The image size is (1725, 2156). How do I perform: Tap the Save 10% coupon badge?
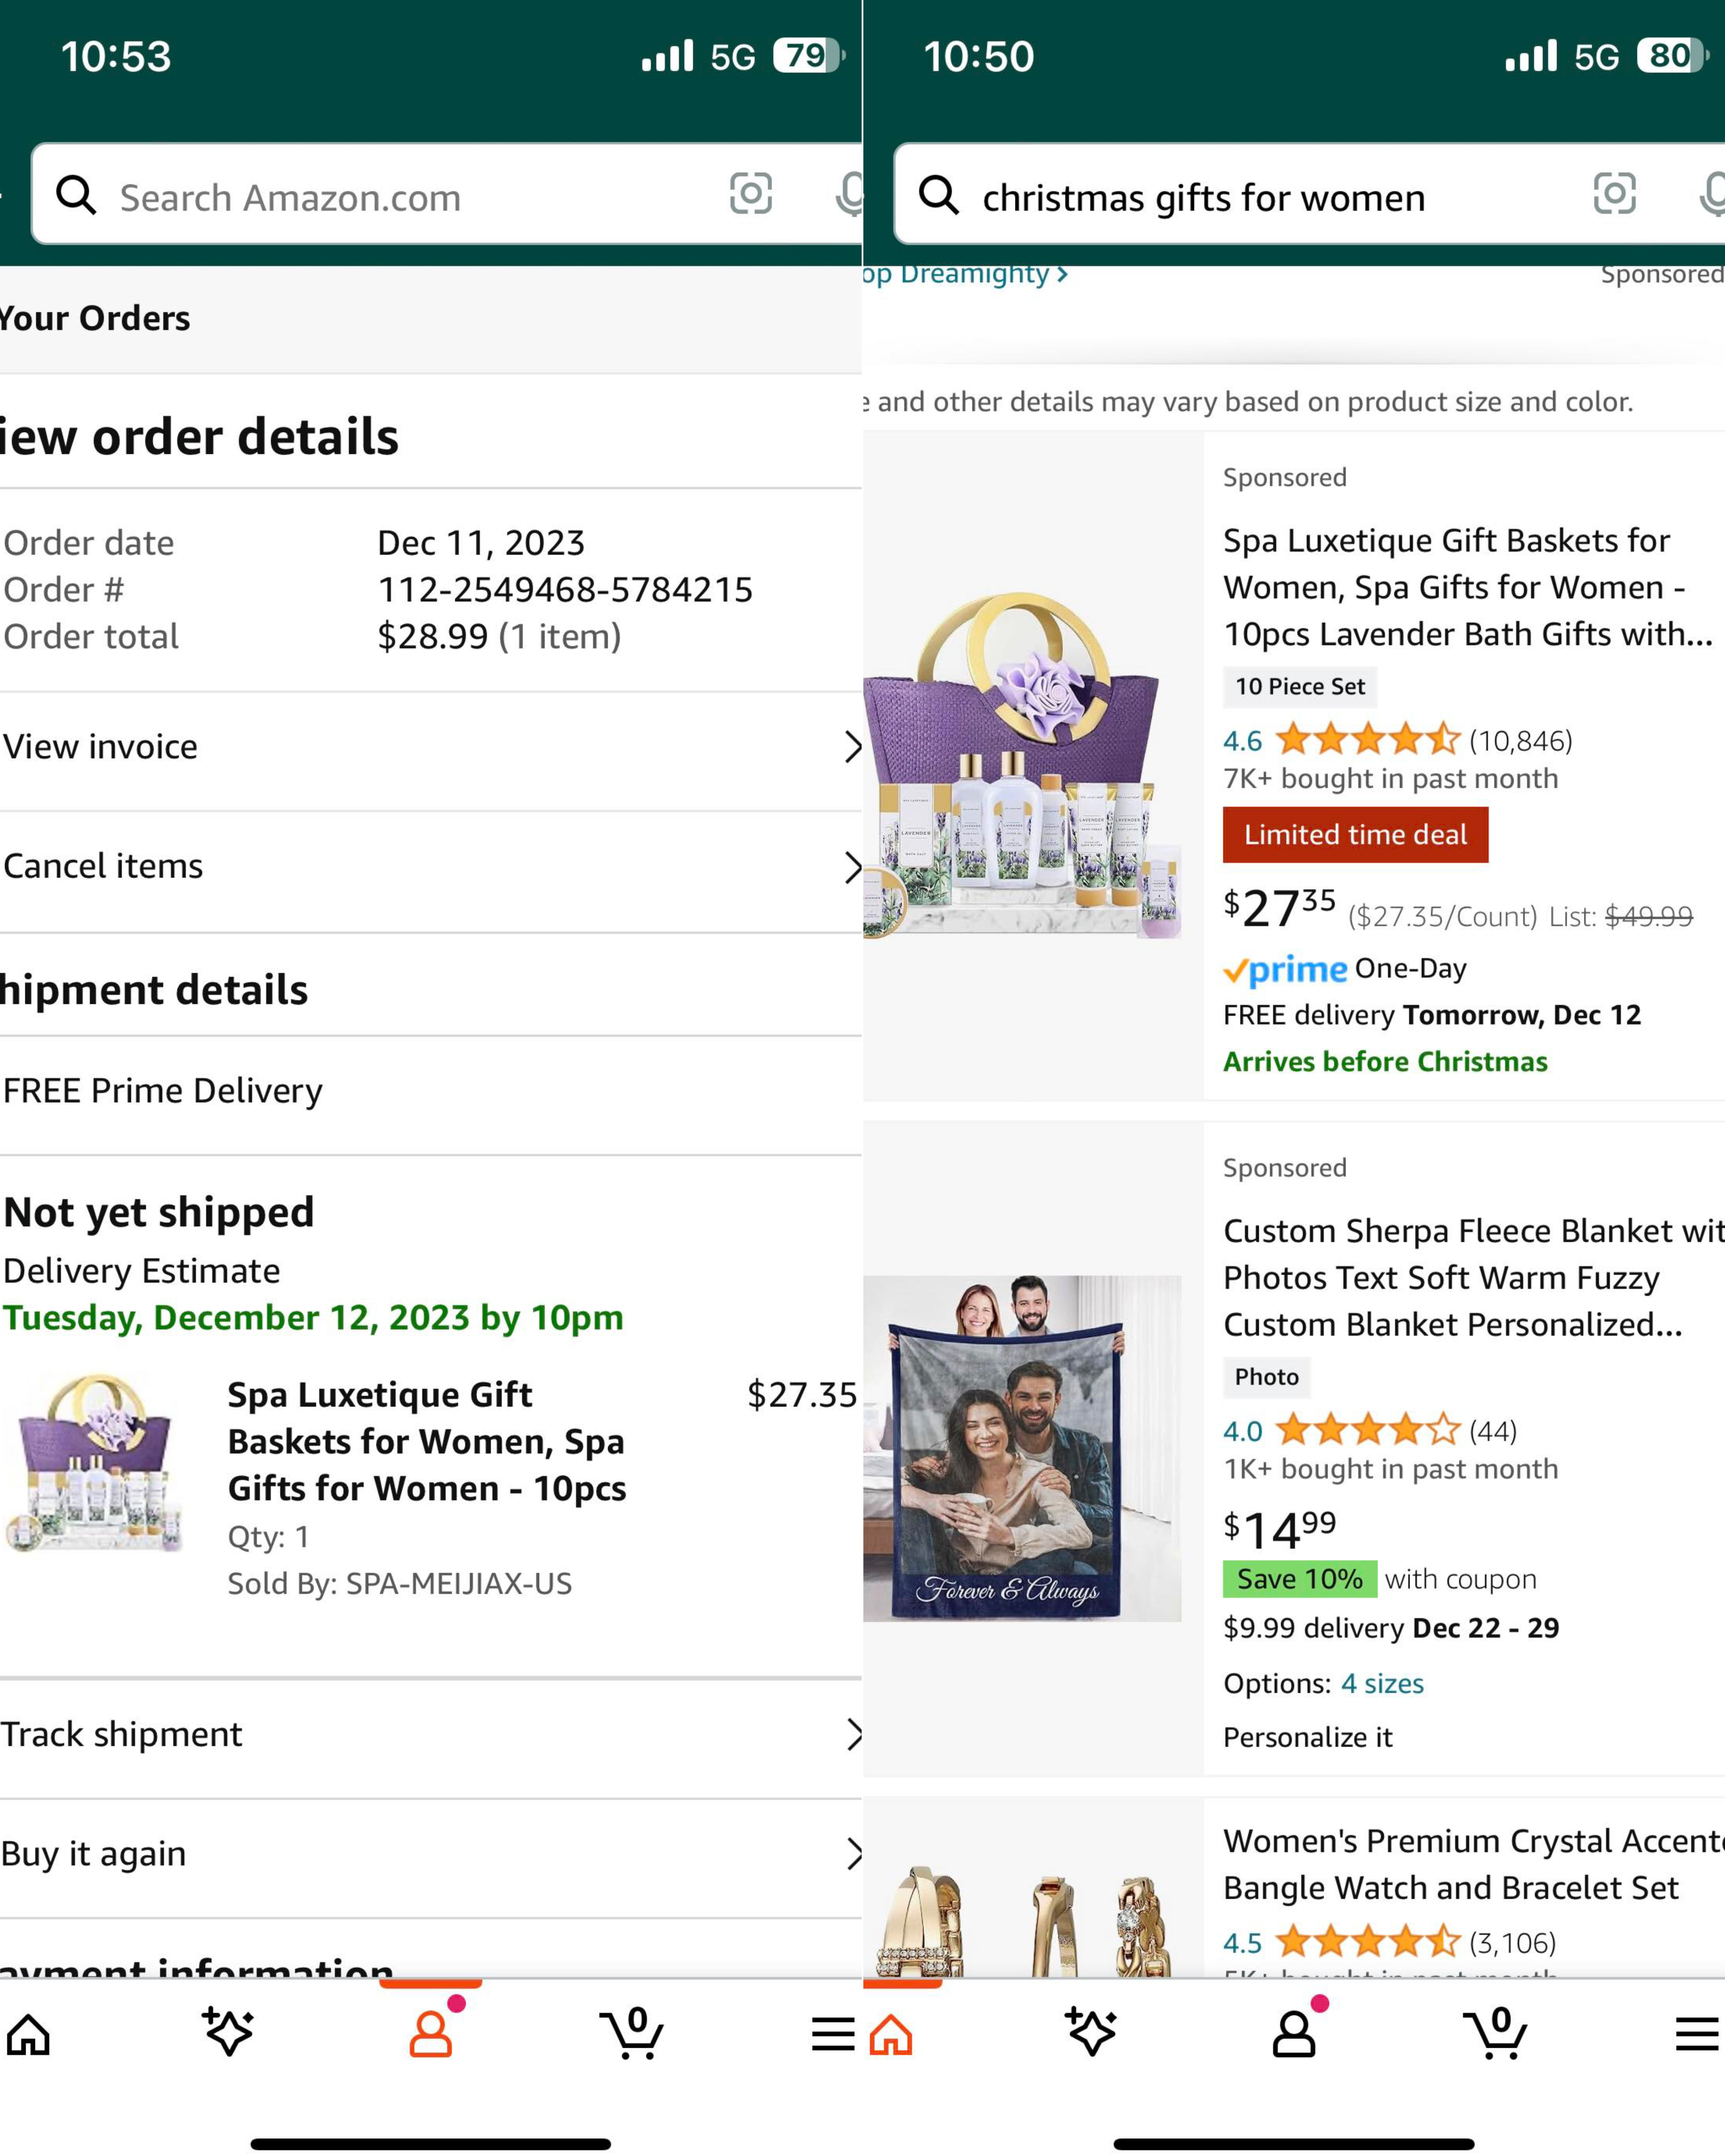pos(1299,1579)
